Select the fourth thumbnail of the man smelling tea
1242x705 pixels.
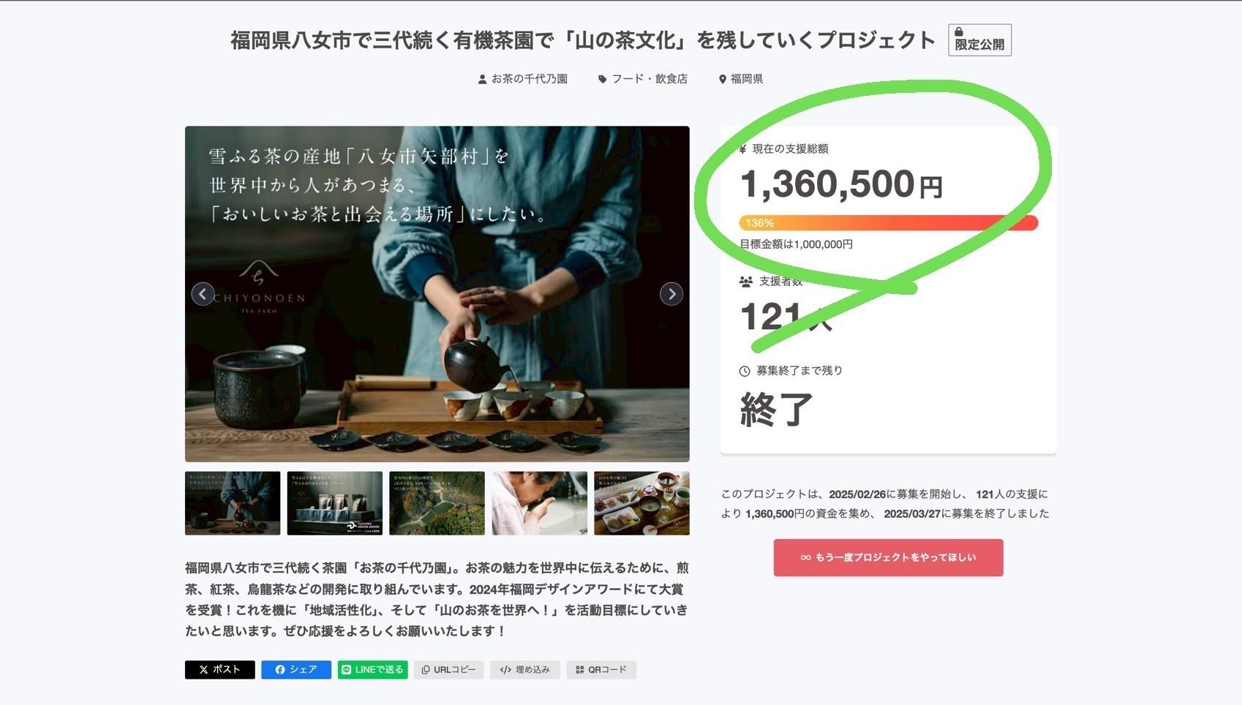pos(539,503)
